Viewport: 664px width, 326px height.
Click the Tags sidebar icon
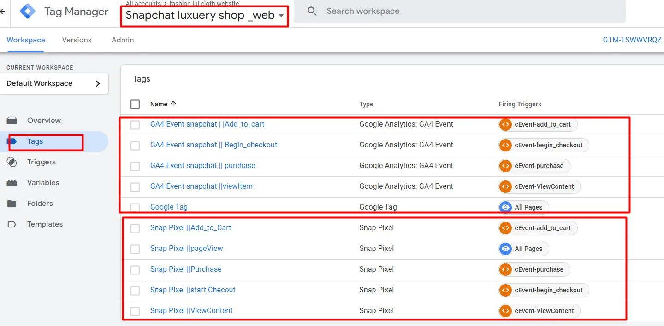point(12,141)
